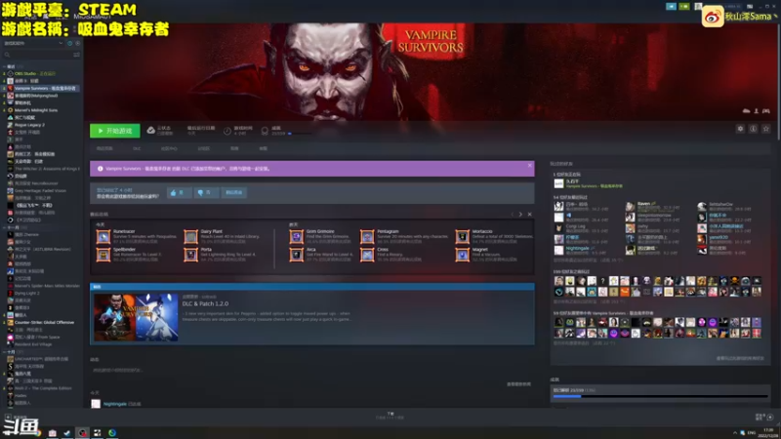Open friend Nightingale in friends who played
Image resolution: width=781 pixels, height=439 pixels.
click(581, 250)
